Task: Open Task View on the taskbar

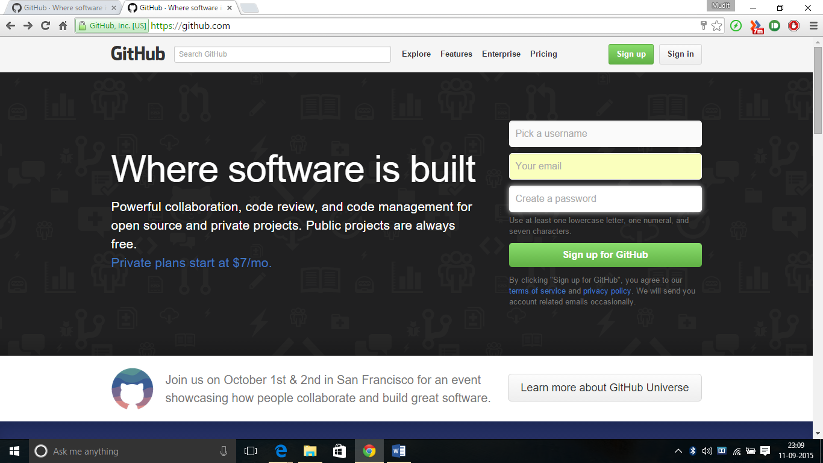Action: pyautogui.click(x=251, y=451)
